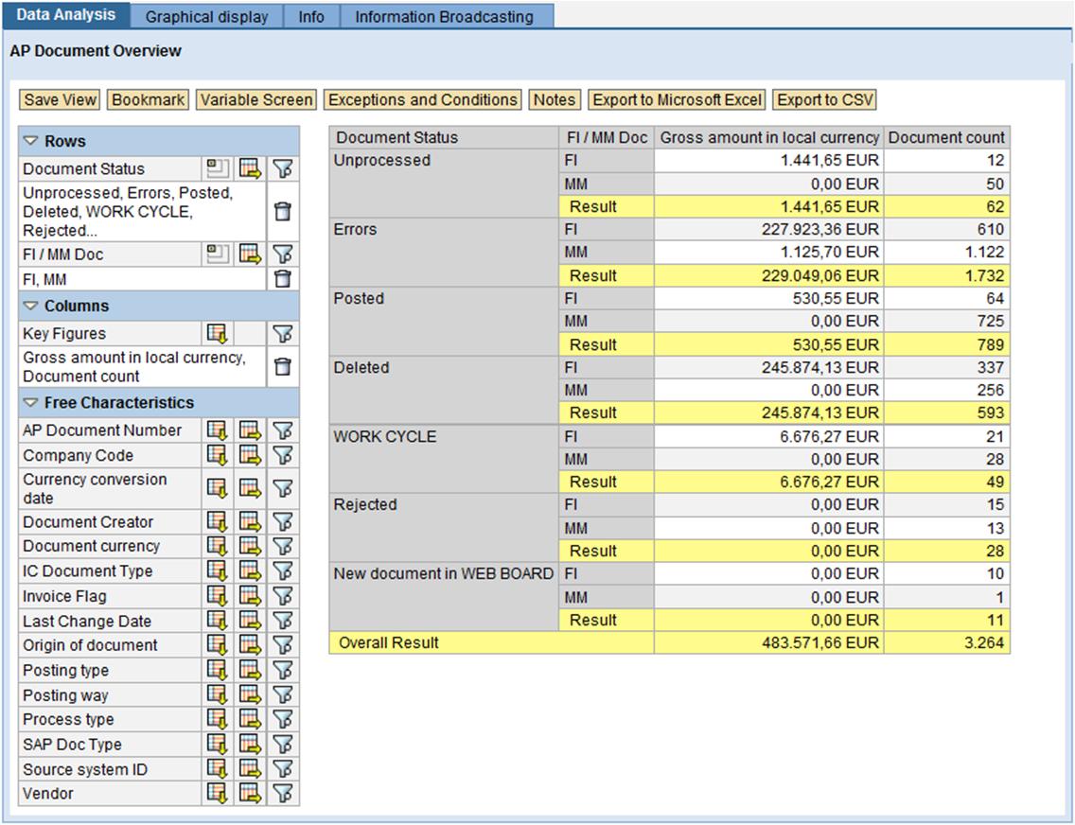
Task: Switch to the Graphical display tab
Action: pos(206,15)
